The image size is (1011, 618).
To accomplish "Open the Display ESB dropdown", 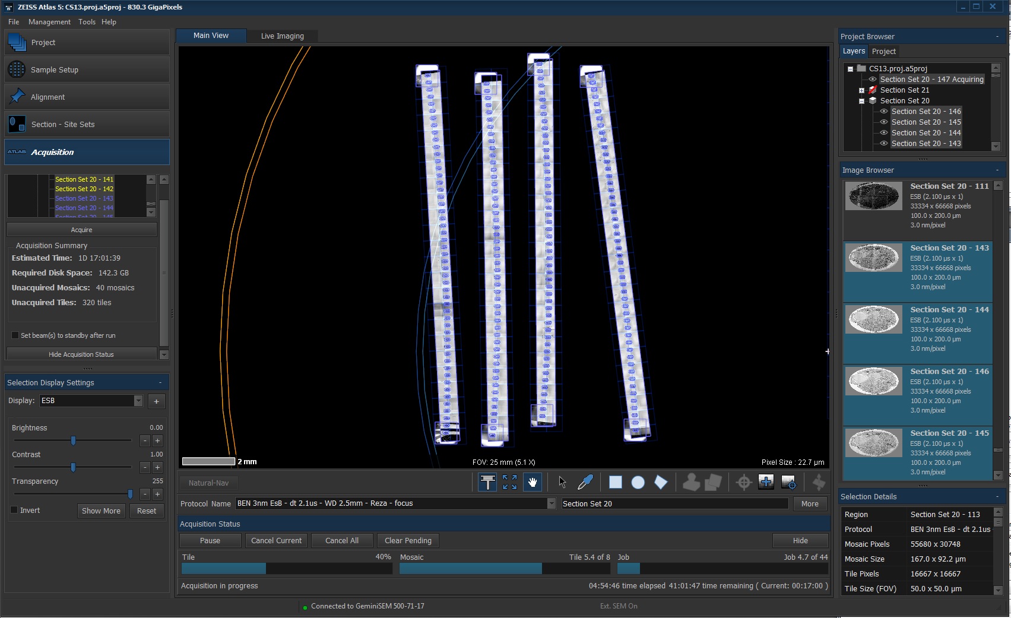I will coord(138,401).
